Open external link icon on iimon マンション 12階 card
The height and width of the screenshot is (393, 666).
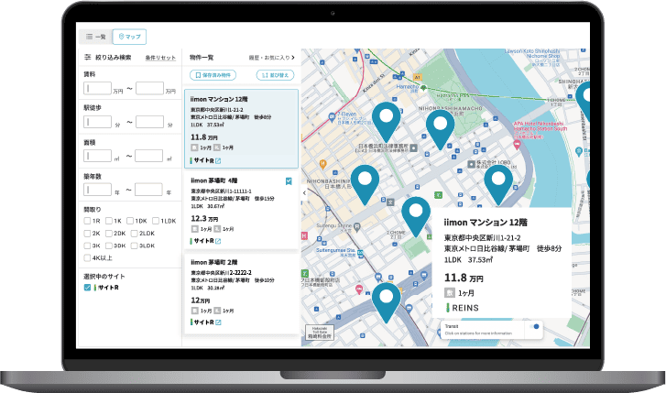pos(218,161)
